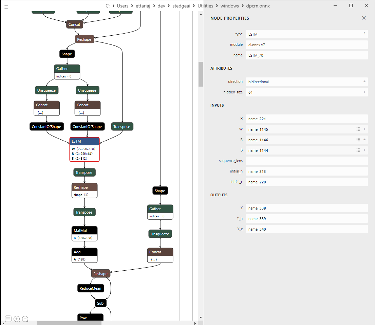375x325 pixels.
Task: Select the ReduceMean node in the graph
Action: coord(91,288)
